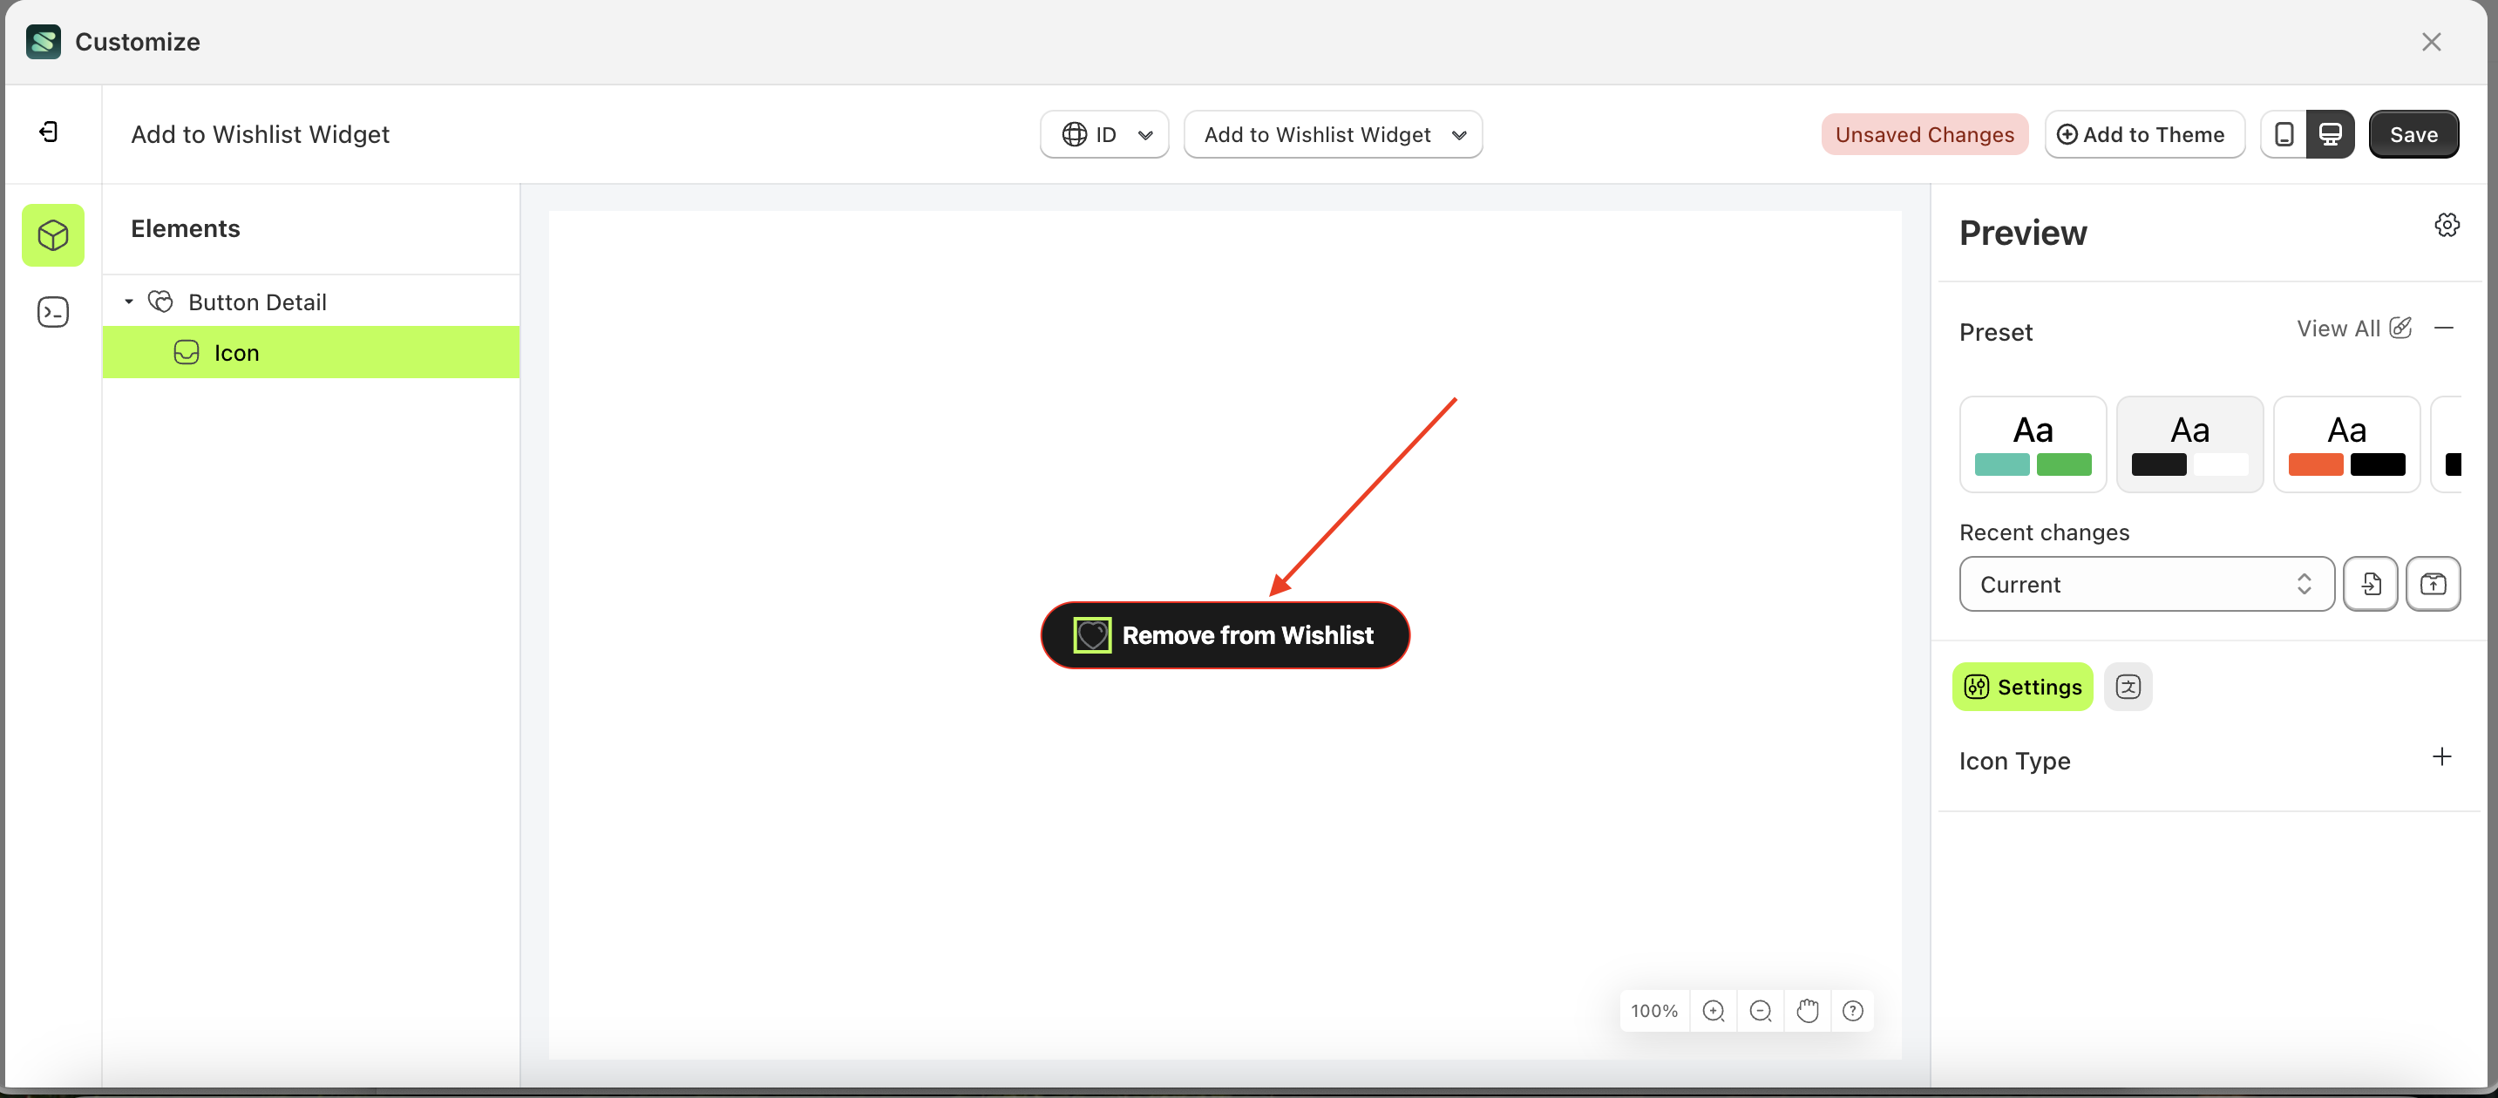Image resolution: width=2498 pixels, height=1098 pixels.
Task: Select the Icon item under Button Detail
Action: click(x=235, y=352)
